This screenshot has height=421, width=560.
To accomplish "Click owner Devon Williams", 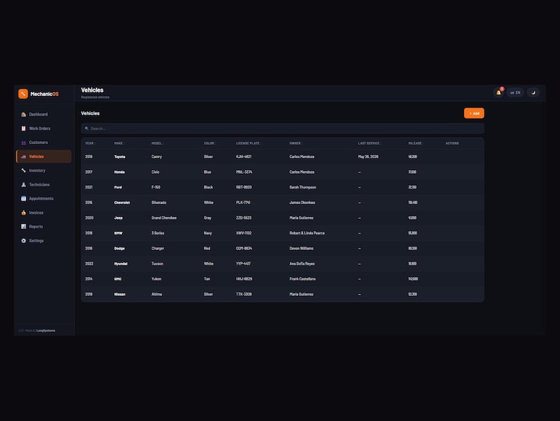I will coord(301,249).
